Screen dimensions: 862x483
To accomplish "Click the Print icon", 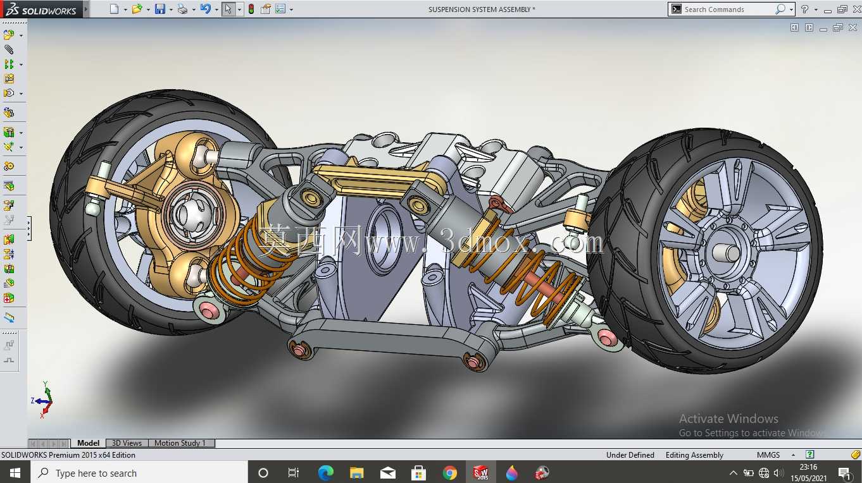I will pos(182,9).
